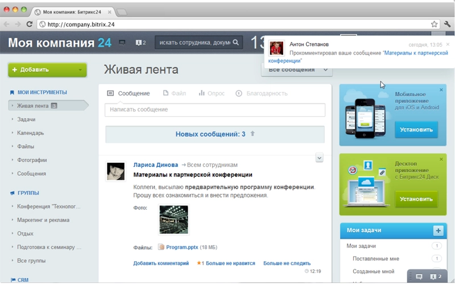
Task: Open the conference photo thumbnail
Action: coord(173,220)
